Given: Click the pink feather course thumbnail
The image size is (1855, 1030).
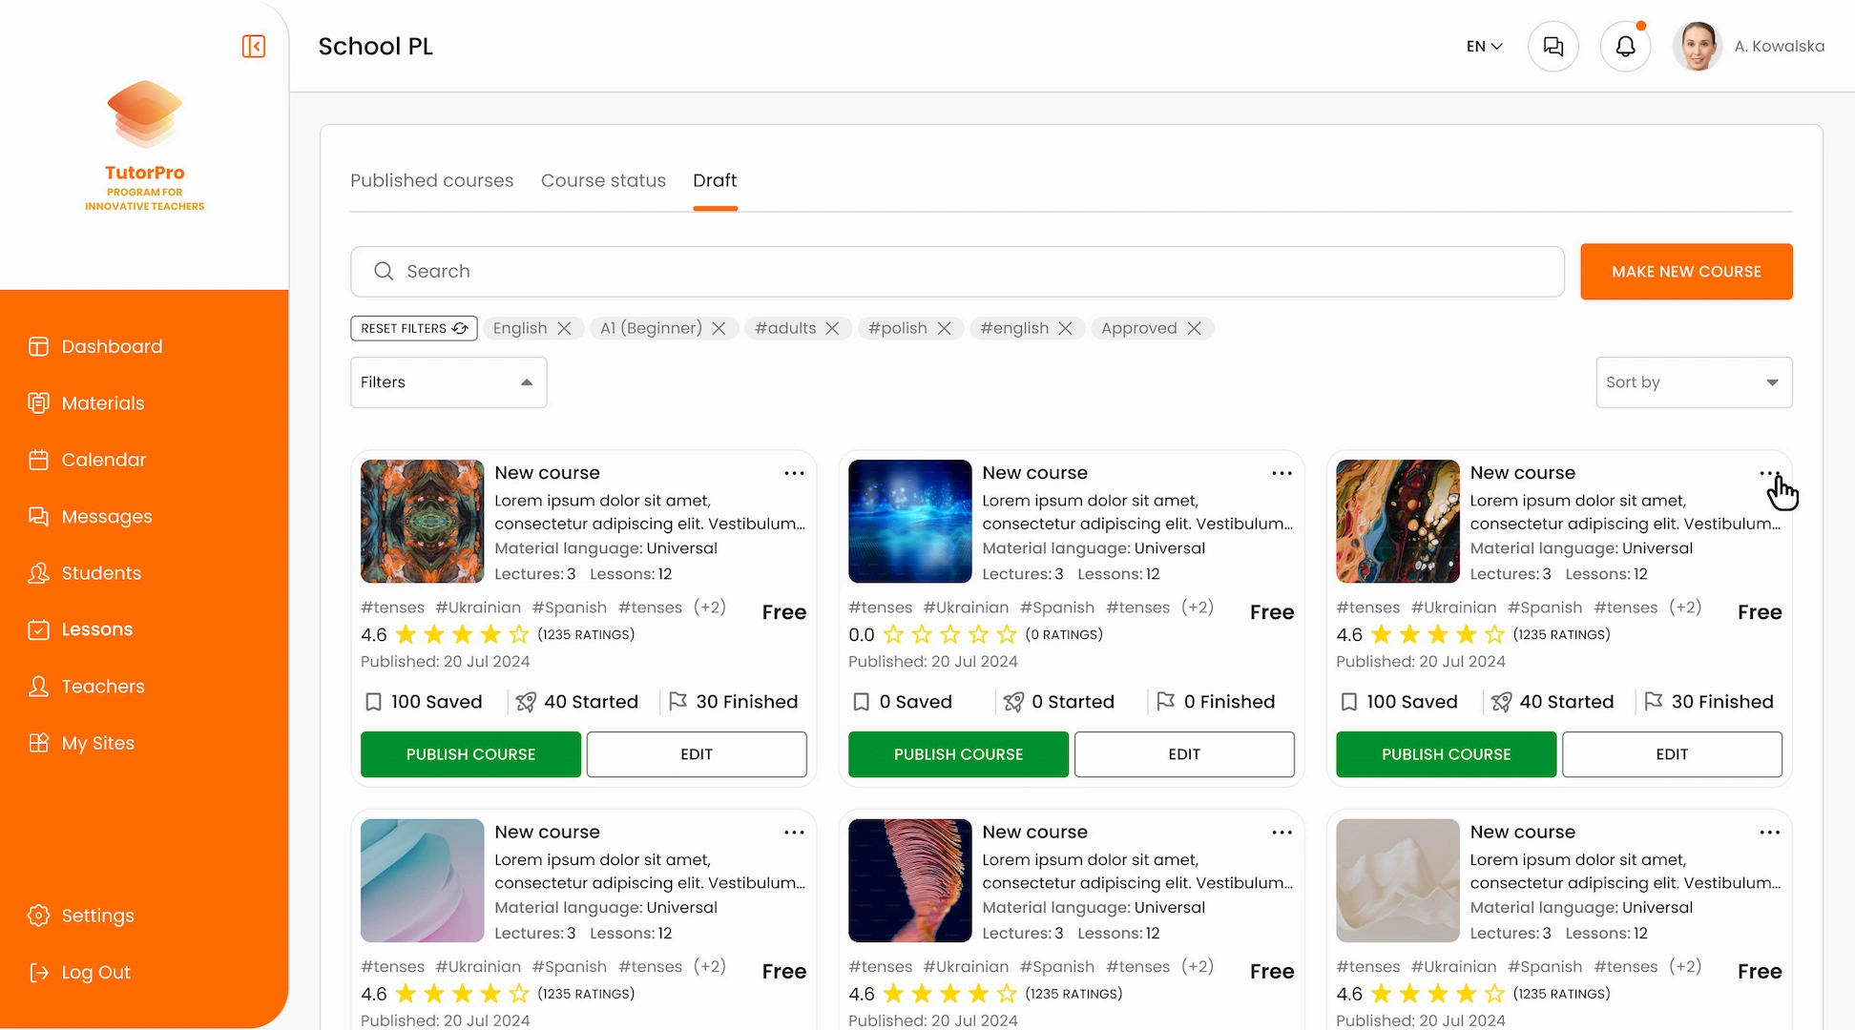Looking at the screenshot, I should pos(910,880).
